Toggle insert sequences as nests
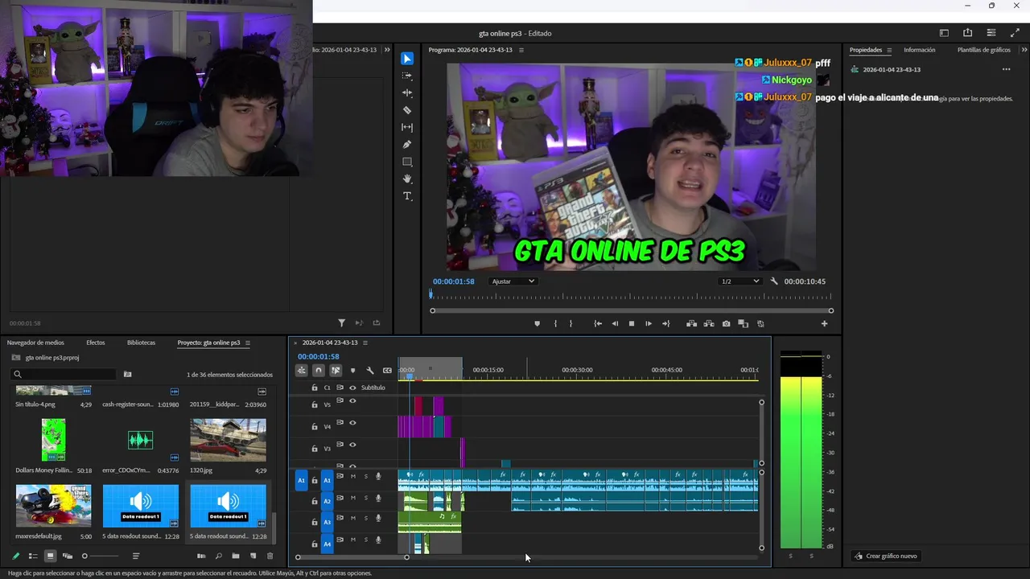1030x579 pixels. click(x=301, y=371)
